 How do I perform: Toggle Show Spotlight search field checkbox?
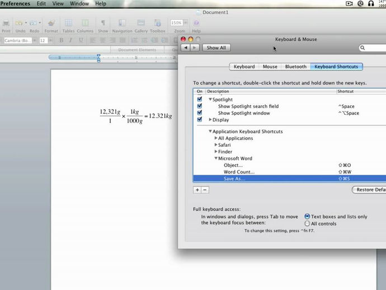200,106
